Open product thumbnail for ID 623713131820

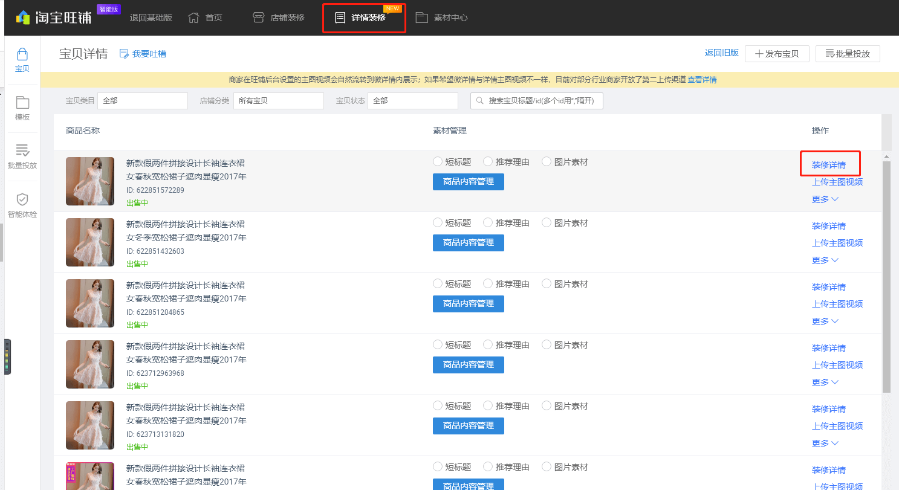90,425
